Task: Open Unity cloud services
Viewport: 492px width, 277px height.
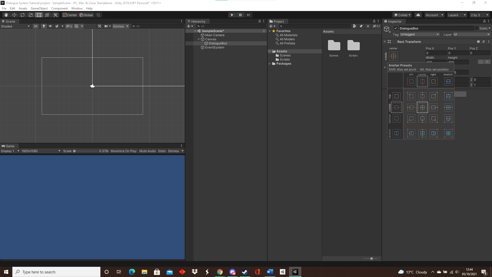Action: [418, 15]
